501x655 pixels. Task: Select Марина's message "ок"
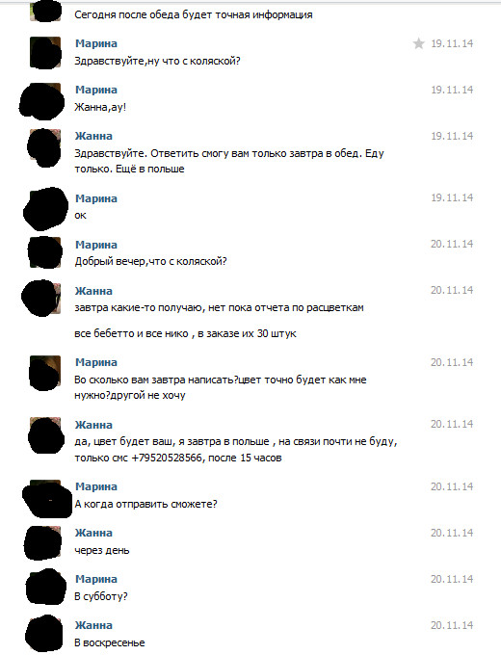80,216
